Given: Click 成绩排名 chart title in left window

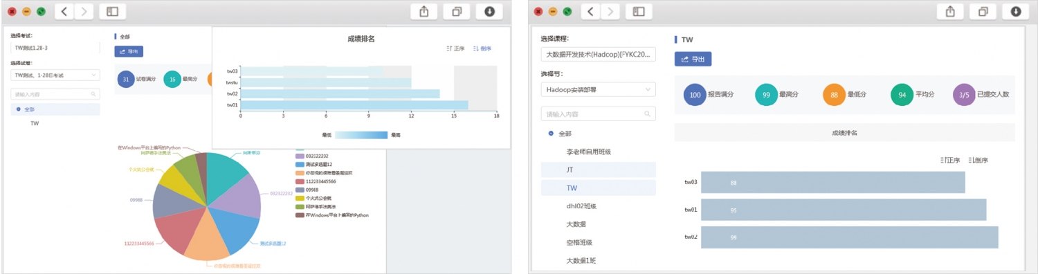Looking at the screenshot, I should (x=361, y=39).
